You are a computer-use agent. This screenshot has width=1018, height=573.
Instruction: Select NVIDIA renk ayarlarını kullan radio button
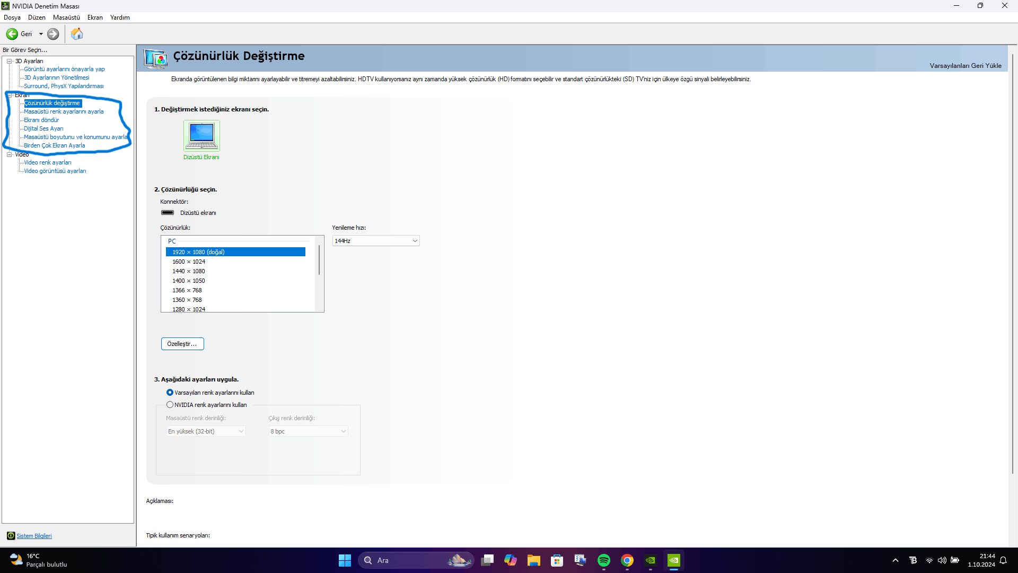170,405
